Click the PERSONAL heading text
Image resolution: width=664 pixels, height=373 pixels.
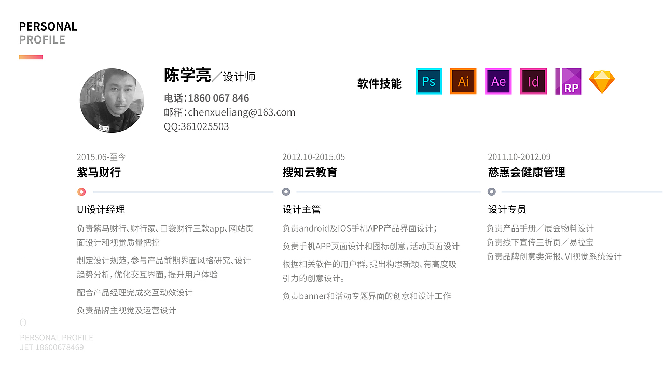pos(48,26)
